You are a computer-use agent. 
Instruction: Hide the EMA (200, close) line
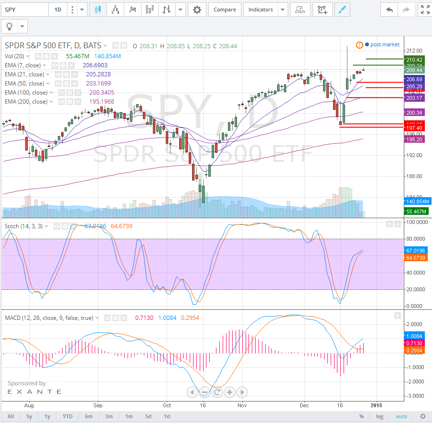coord(62,102)
